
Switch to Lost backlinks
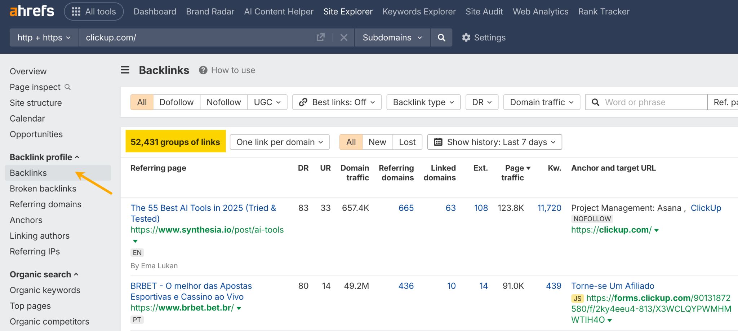407,142
